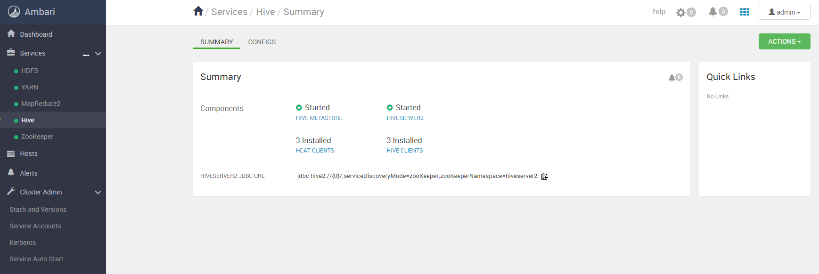
Task: Open Services actions ellipsis menu
Action: (x=86, y=55)
